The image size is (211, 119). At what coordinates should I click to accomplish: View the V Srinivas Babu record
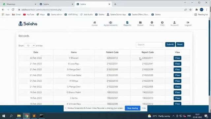coord(177,75)
